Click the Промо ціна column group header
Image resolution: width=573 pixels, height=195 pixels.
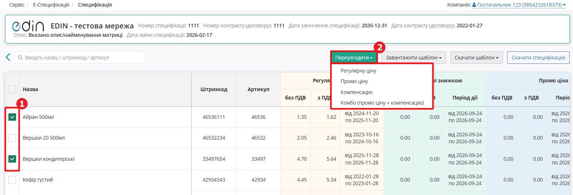[553, 81]
